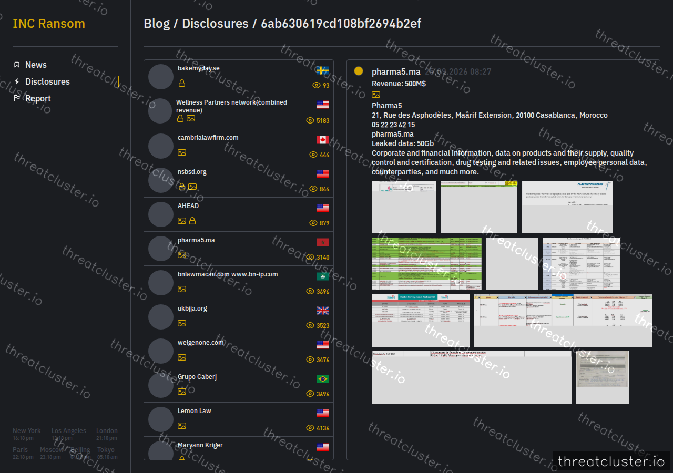Open the welgenone.com disclosure entry
673x473 pixels.
(239, 351)
